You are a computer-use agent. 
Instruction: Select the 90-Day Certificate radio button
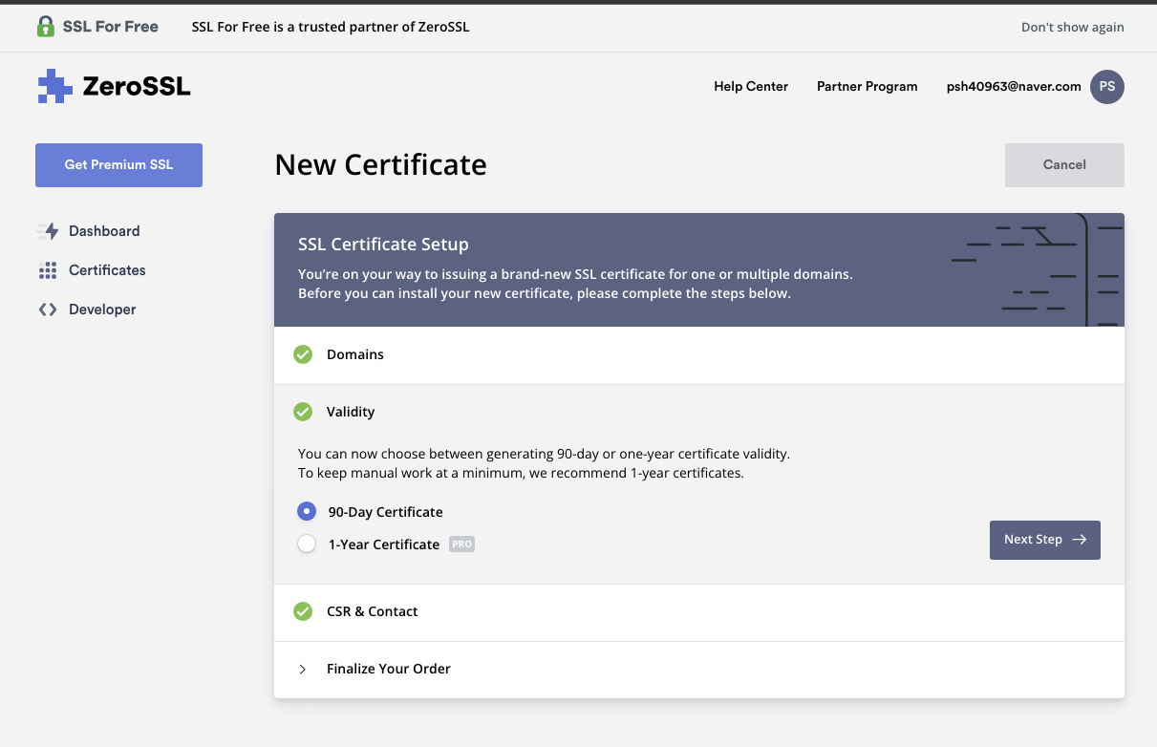click(307, 511)
